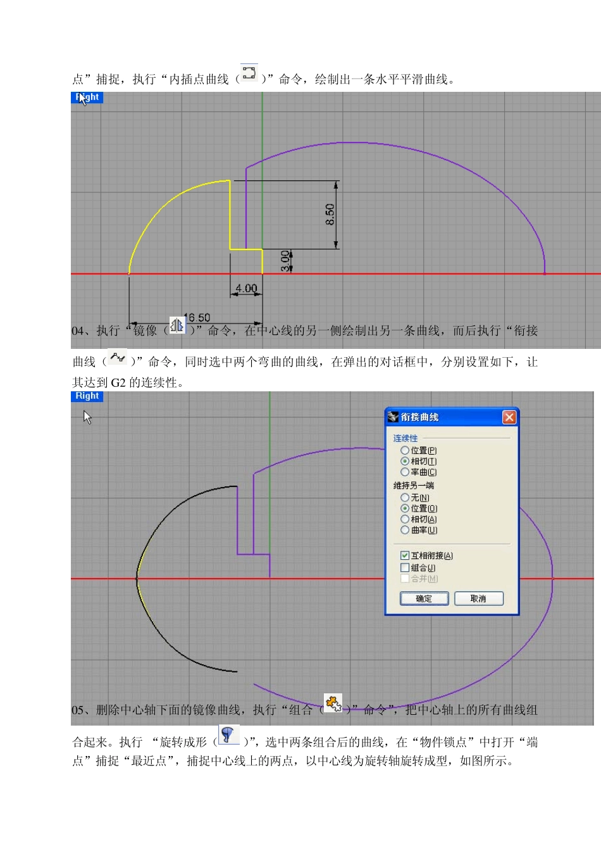Select 相切(A) under 維持另一端
601x851 pixels.
[419, 519]
